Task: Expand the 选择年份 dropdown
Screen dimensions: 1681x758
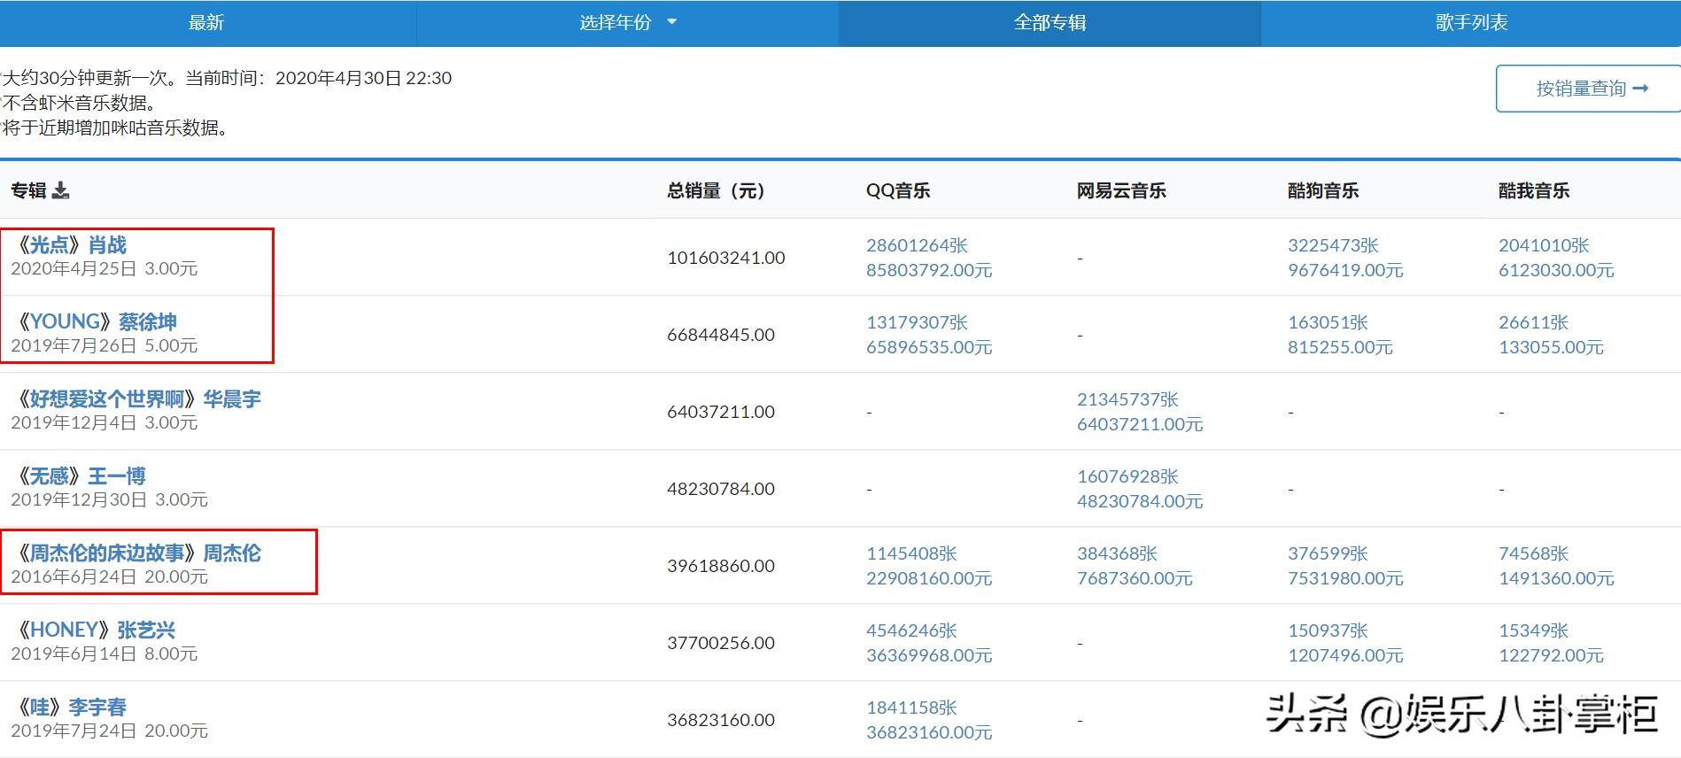Action: coord(627,23)
